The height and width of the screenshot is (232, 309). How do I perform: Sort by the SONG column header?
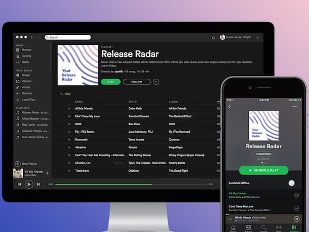(79, 102)
